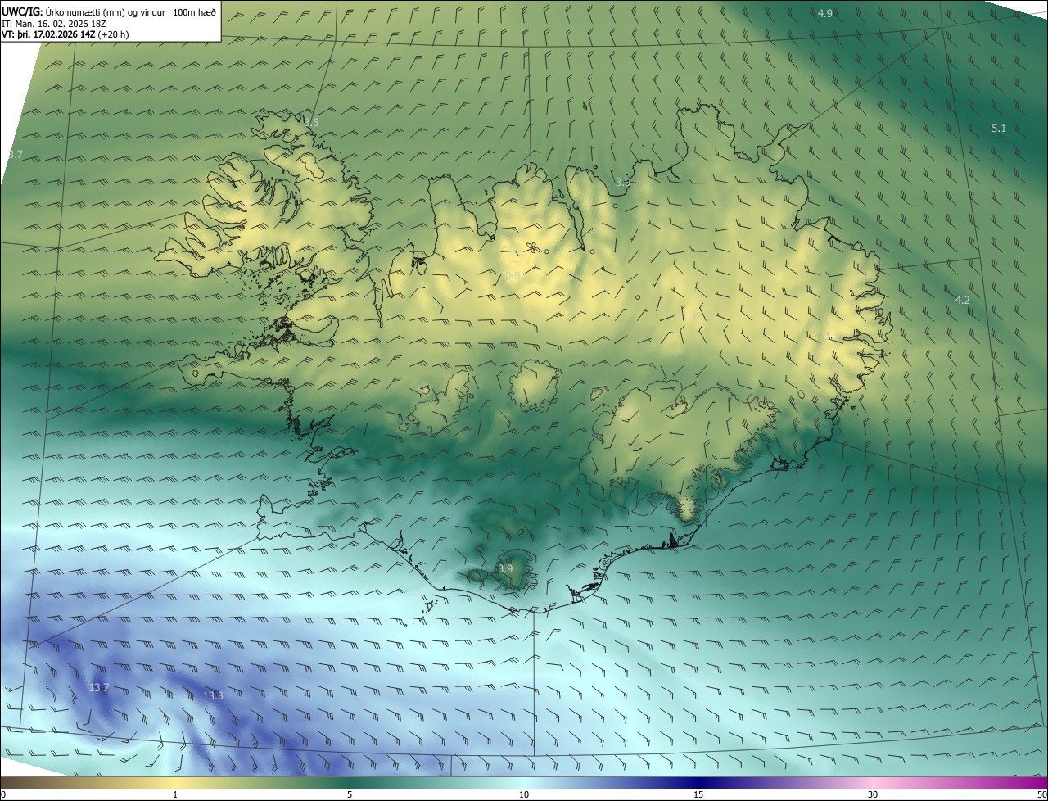Select the 30 tick label on the color scale
The image size is (1048, 801).
pos(873,794)
